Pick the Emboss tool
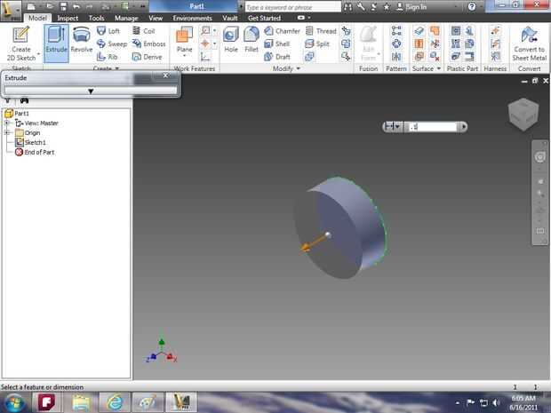Screen dimensions: 551x413 (148, 44)
